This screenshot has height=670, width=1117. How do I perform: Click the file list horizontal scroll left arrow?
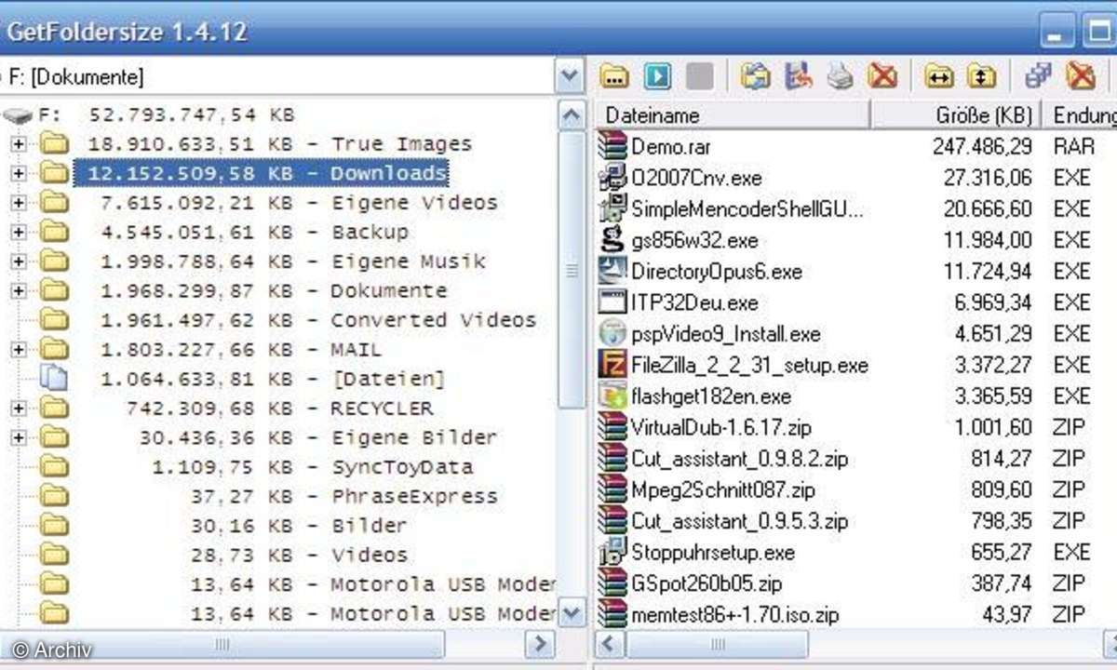coord(609,643)
